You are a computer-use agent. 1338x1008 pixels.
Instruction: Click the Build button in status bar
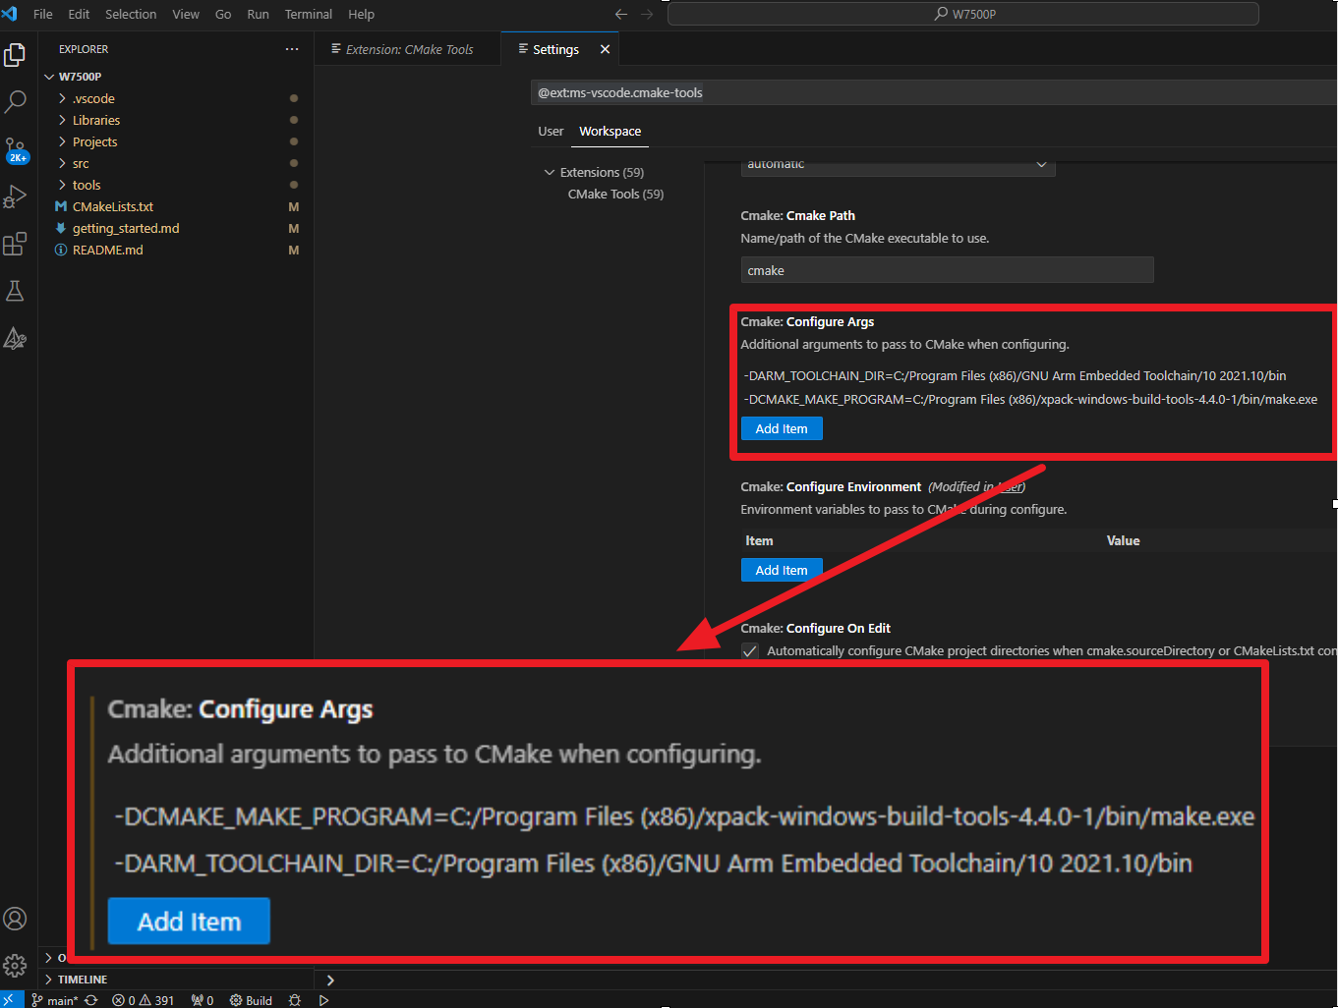point(251,1000)
